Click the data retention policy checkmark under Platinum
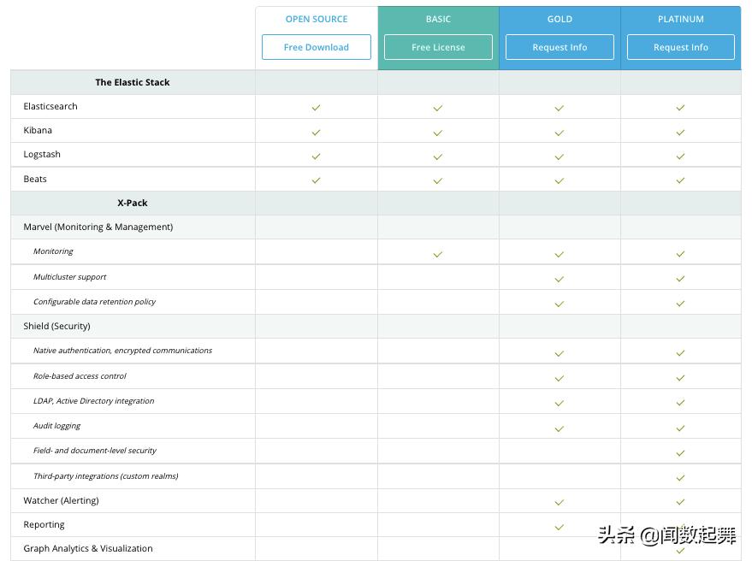Screen dimensions: 752x561 [680, 303]
